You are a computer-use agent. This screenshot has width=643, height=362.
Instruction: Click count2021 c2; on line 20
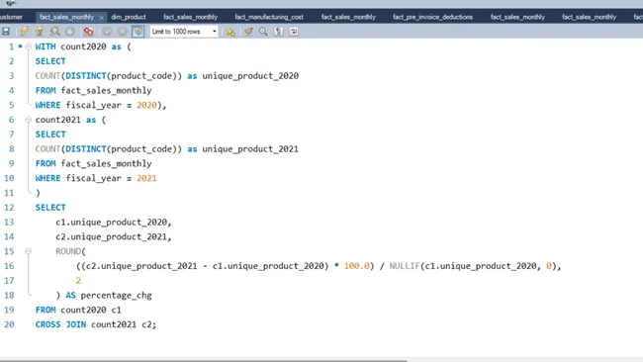point(124,324)
